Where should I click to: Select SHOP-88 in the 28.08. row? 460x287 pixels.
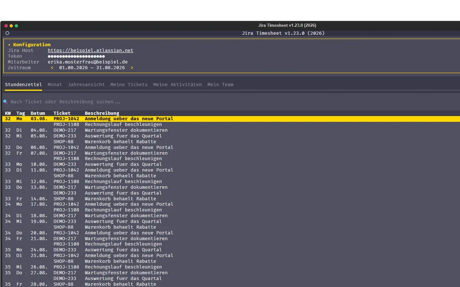[x=63, y=284]
